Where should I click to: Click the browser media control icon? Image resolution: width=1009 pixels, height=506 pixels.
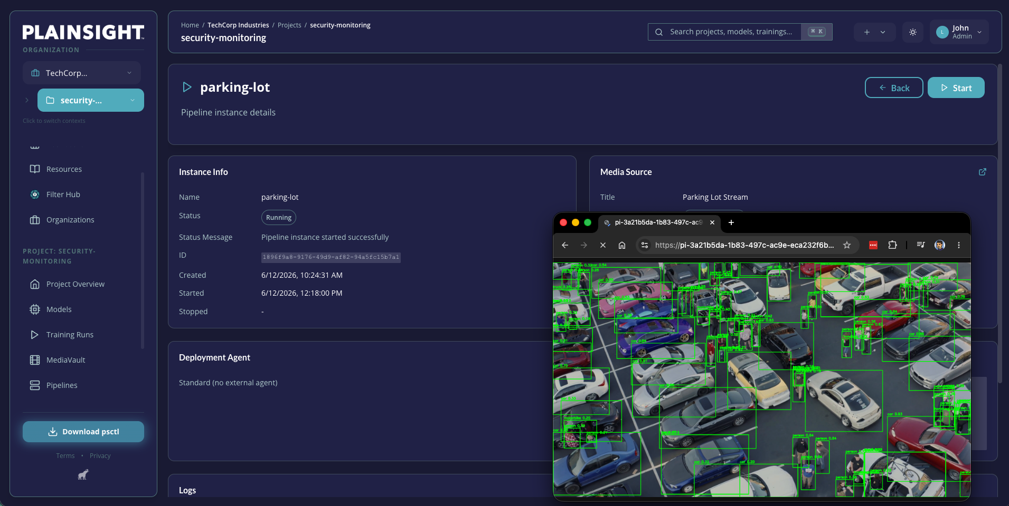[921, 245]
